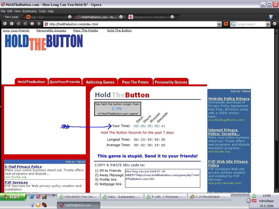Image resolution: width=279 pixels, height=209 pixels.
Task: Open the search engine dropdown
Action: click(x=268, y=24)
